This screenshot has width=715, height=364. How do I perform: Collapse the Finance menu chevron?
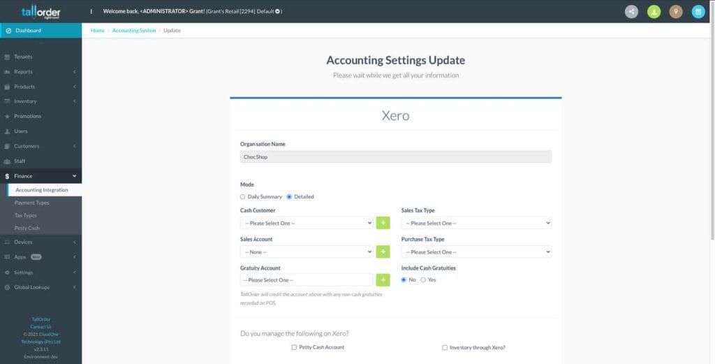(74, 176)
